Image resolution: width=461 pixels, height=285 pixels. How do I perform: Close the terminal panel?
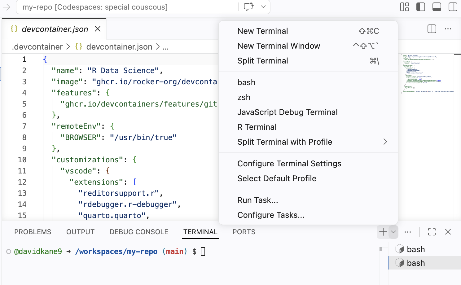pyautogui.click(x=448, y=232)
